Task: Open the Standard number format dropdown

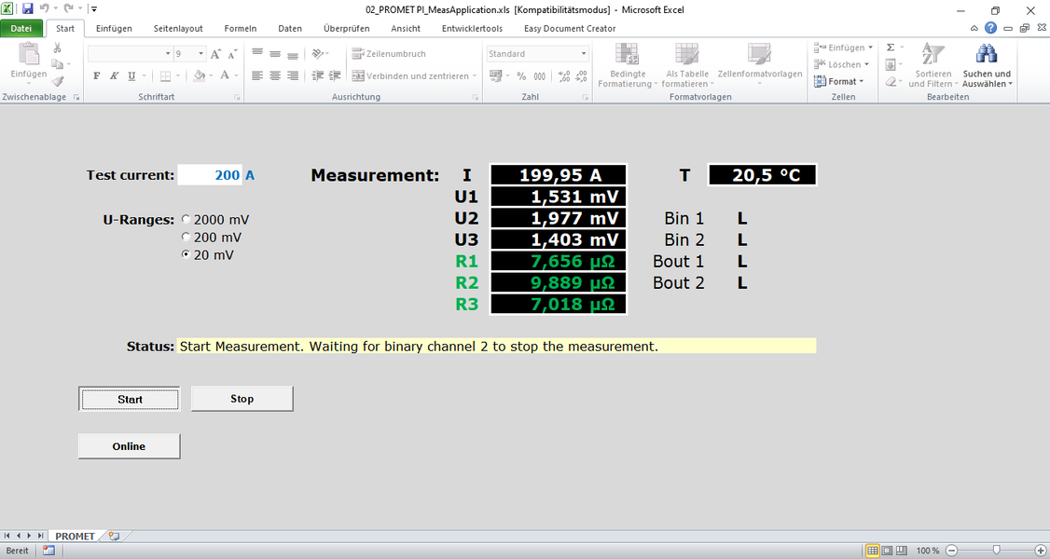Action: (x=583, y=54)
